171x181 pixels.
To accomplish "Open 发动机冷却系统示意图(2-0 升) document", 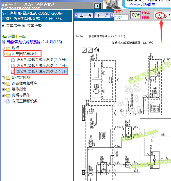I will coord(42,60).
